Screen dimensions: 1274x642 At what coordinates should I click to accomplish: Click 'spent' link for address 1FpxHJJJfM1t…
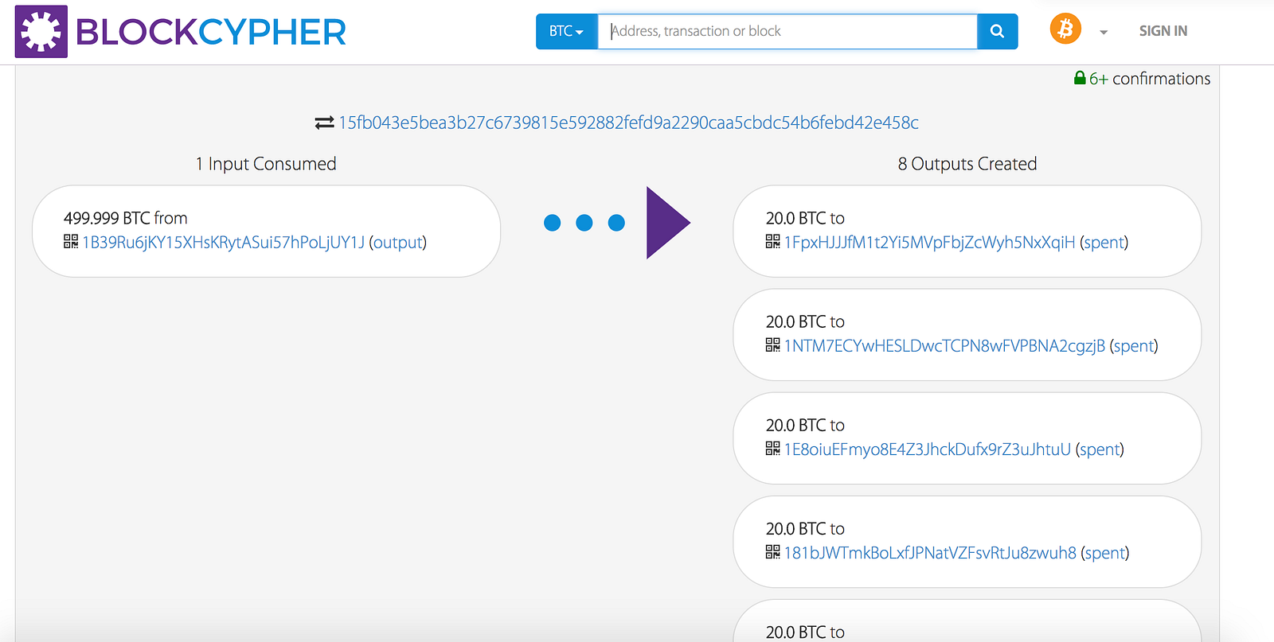click(1104, 242)
